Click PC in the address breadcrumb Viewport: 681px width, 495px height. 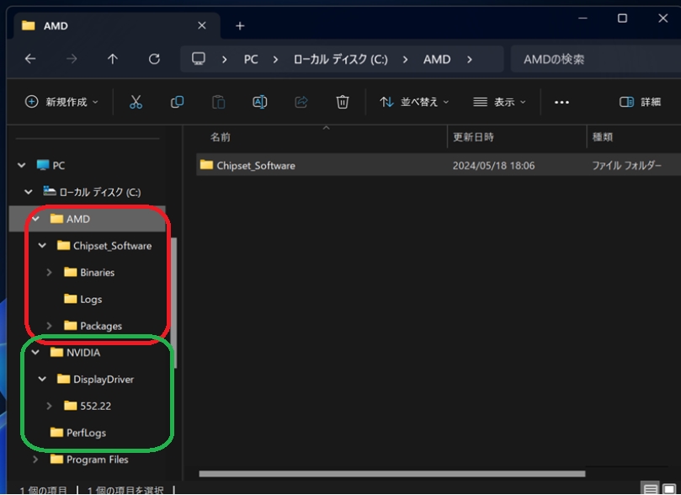coord(251,59)
